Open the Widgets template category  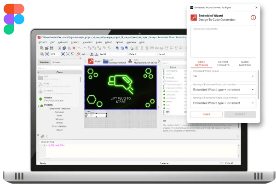[x=59, y=119]
